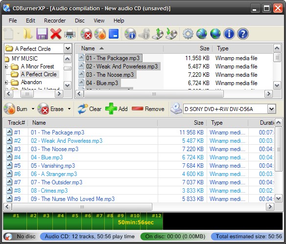Click the Clear button label
This screenshot has height=244, width=286.
pos(95,109)
